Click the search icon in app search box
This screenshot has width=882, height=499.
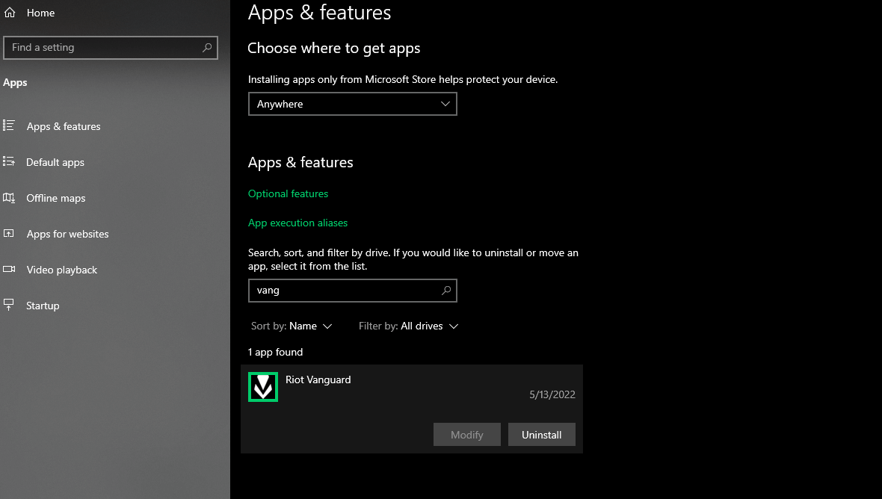coord(446,291)
